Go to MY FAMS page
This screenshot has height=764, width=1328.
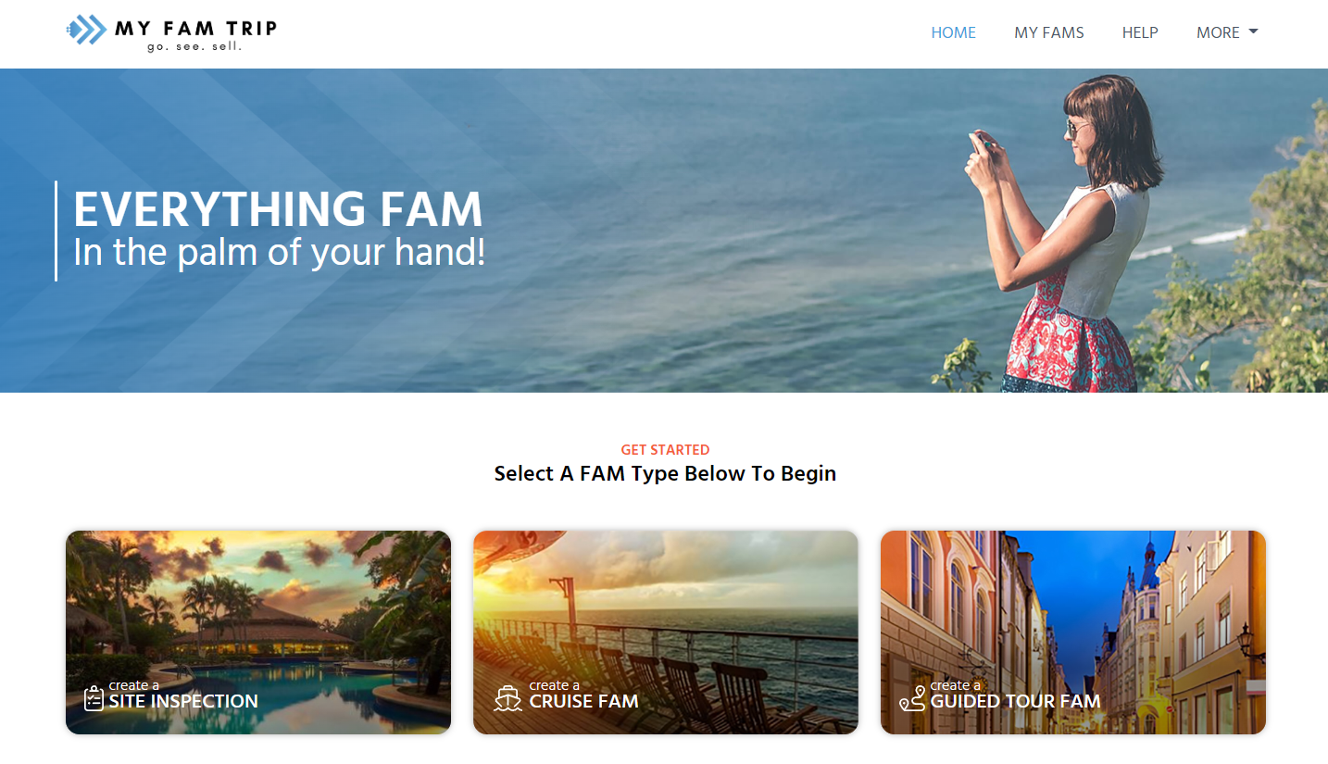point(1048,32)
